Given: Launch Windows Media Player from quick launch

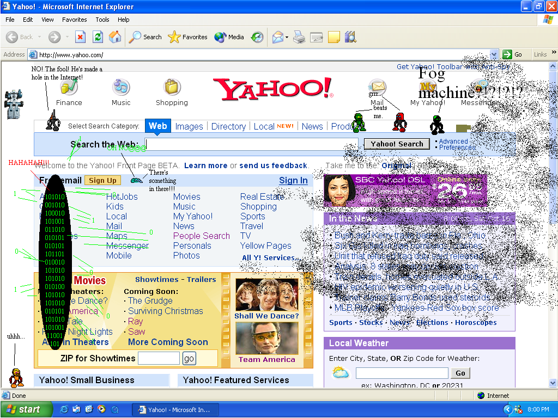Looking at the screenshot, I should [x=102, y=409].
